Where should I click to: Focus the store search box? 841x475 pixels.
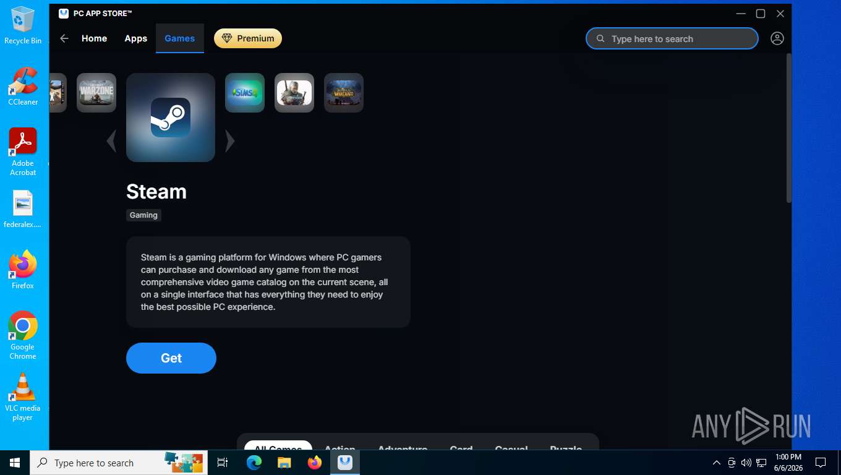[672, 38]
